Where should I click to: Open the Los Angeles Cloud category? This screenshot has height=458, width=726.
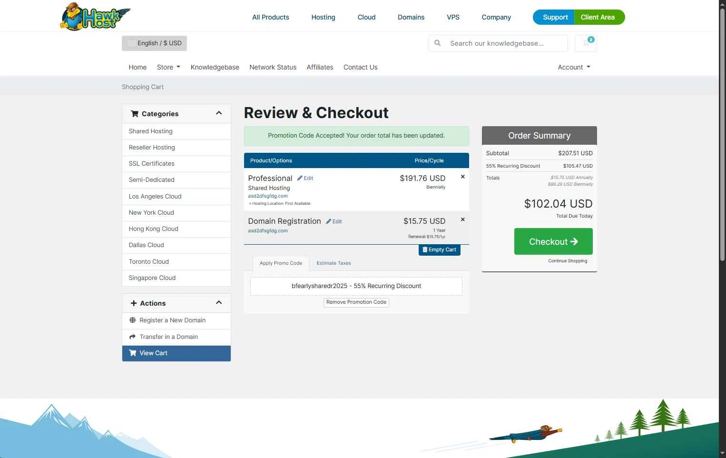click(177, 197)
